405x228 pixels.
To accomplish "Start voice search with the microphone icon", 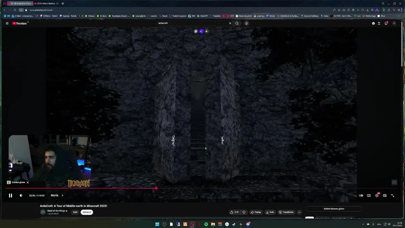I will [x=246, y=23].
